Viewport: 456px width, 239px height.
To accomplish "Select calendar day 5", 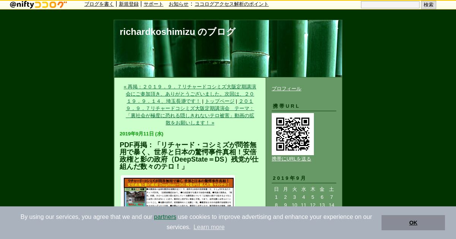I will (313, 197).
